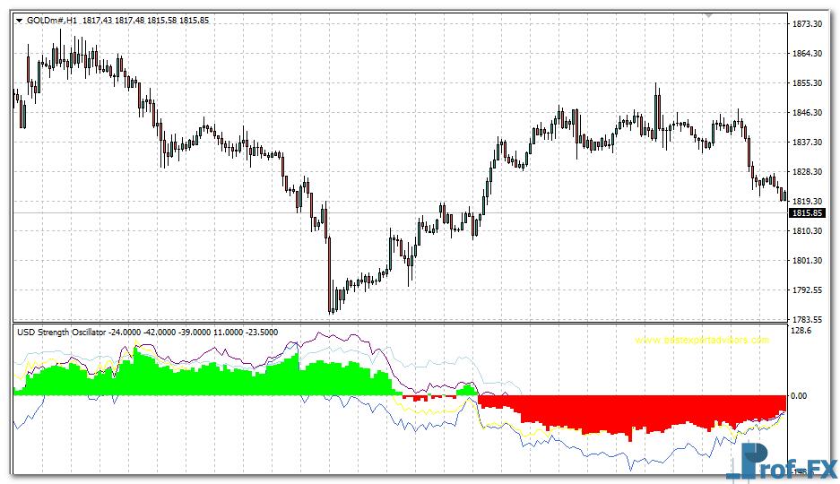Click the current price label 1815.85

coord(807,213)
